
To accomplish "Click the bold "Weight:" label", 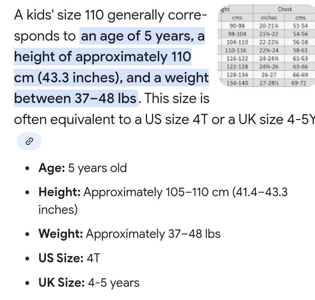I will 61,234.
